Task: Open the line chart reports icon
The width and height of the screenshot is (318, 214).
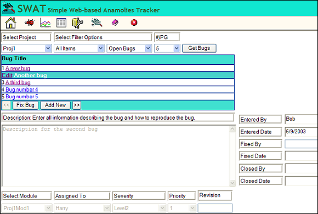Action: pos(45,22)
